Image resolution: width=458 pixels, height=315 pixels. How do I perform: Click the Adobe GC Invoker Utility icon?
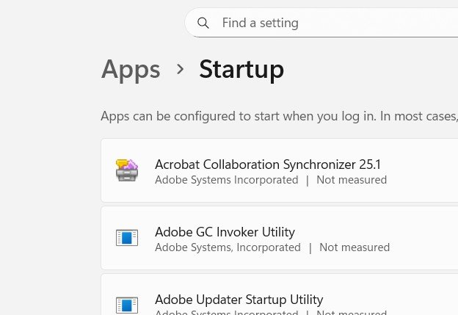(127, 238)
